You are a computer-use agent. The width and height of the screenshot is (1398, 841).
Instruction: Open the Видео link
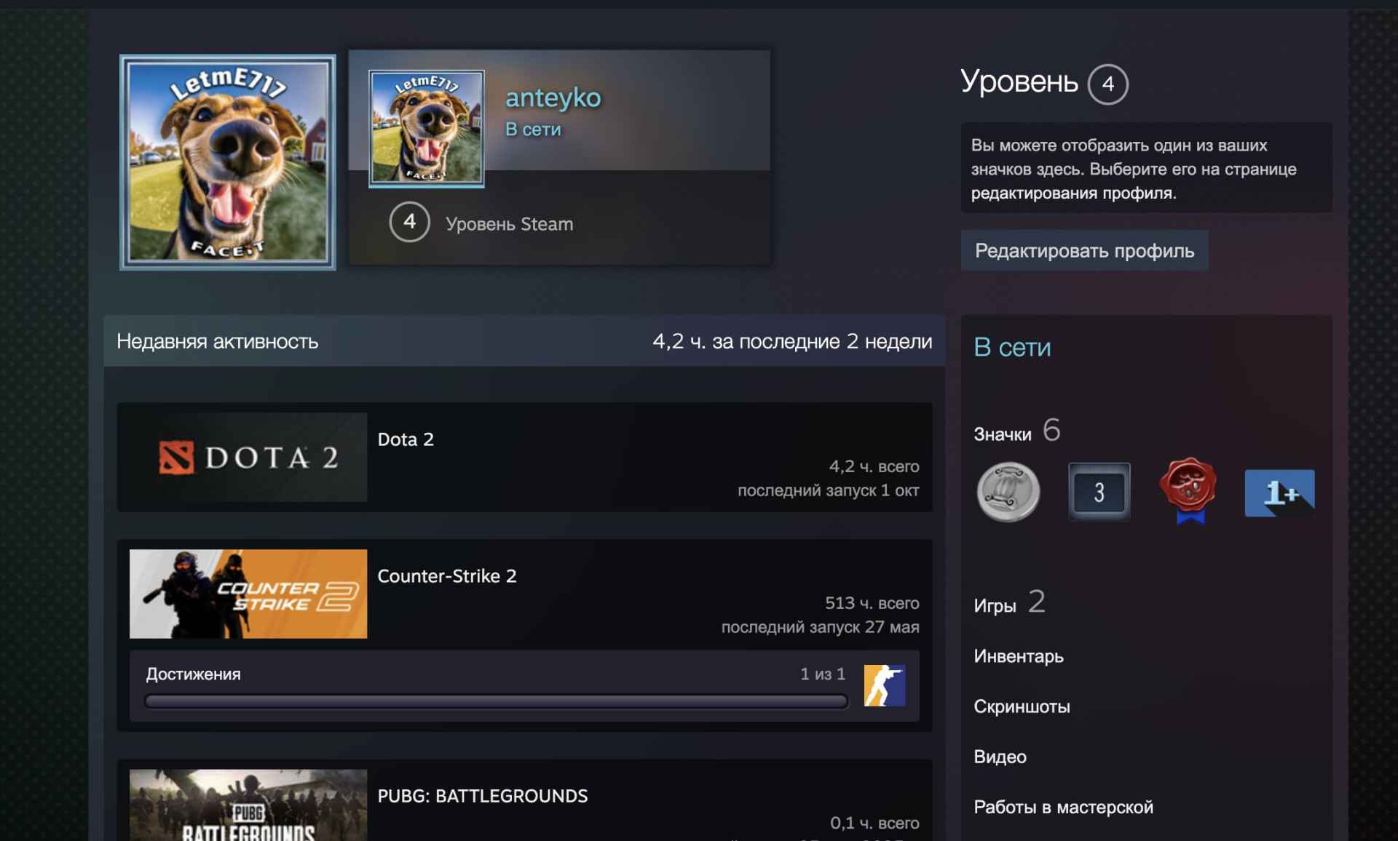[1000, 757]
